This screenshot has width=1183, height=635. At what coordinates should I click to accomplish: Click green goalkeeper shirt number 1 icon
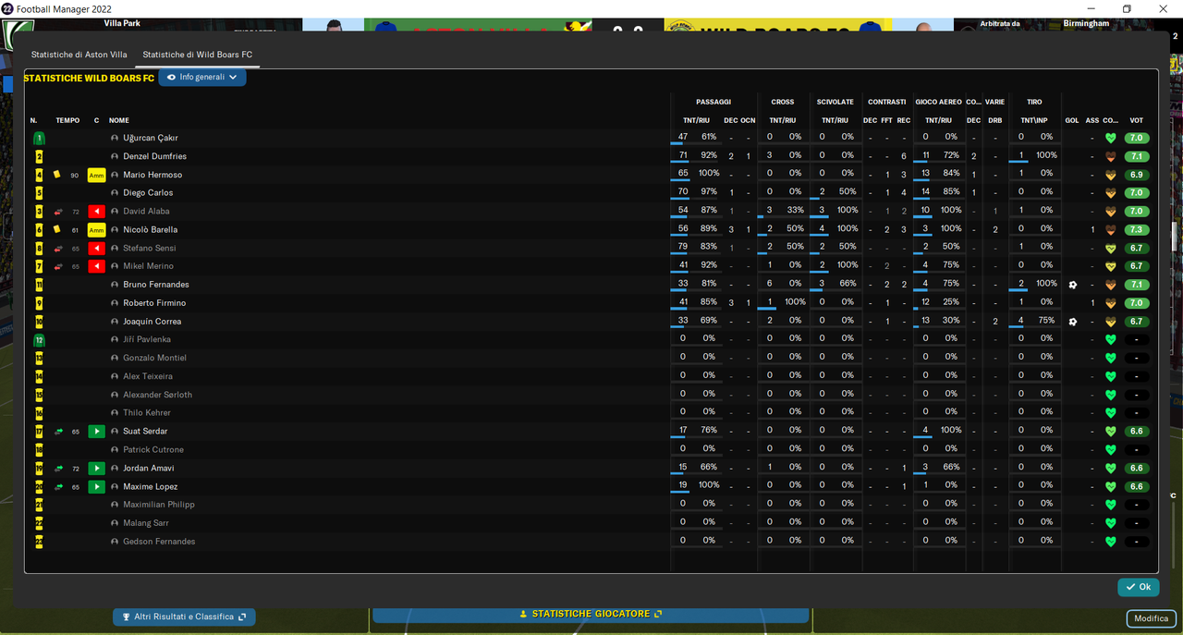pos(39,138)
